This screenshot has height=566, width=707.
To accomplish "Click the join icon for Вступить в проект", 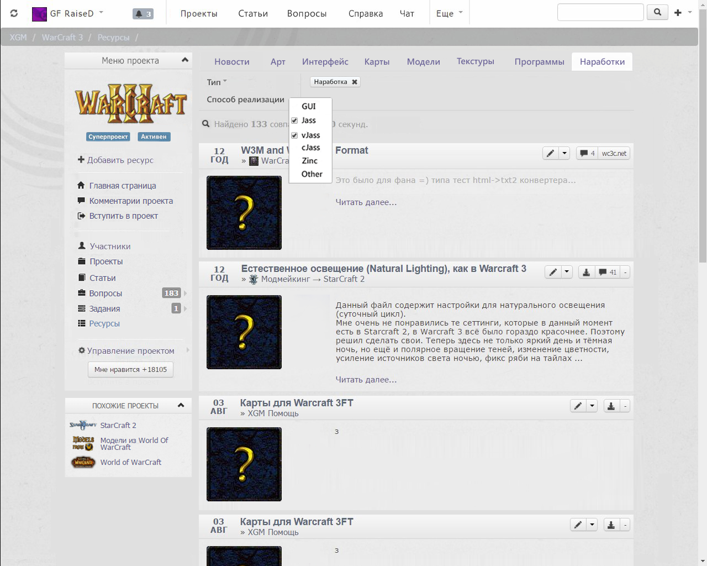I will [x=81, y=216].
